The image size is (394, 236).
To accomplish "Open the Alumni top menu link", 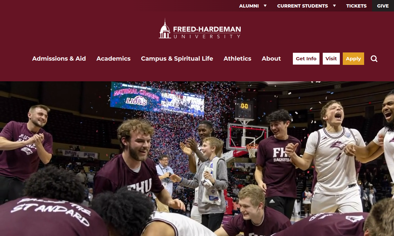I will 249,6.
